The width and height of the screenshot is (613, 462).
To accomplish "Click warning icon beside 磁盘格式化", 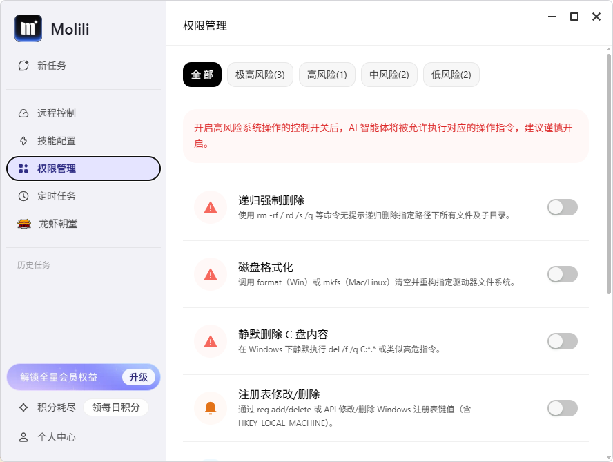I will coord(211,274).
